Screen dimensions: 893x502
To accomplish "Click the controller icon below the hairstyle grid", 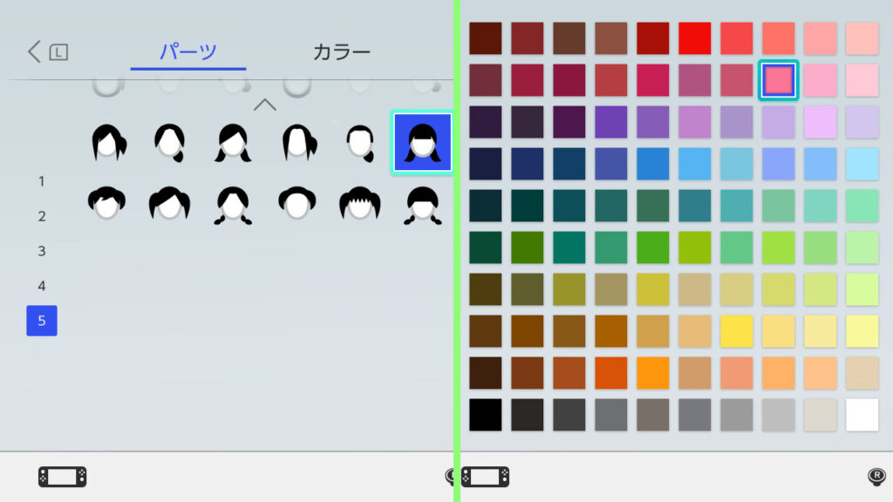I will coord(62,477).
